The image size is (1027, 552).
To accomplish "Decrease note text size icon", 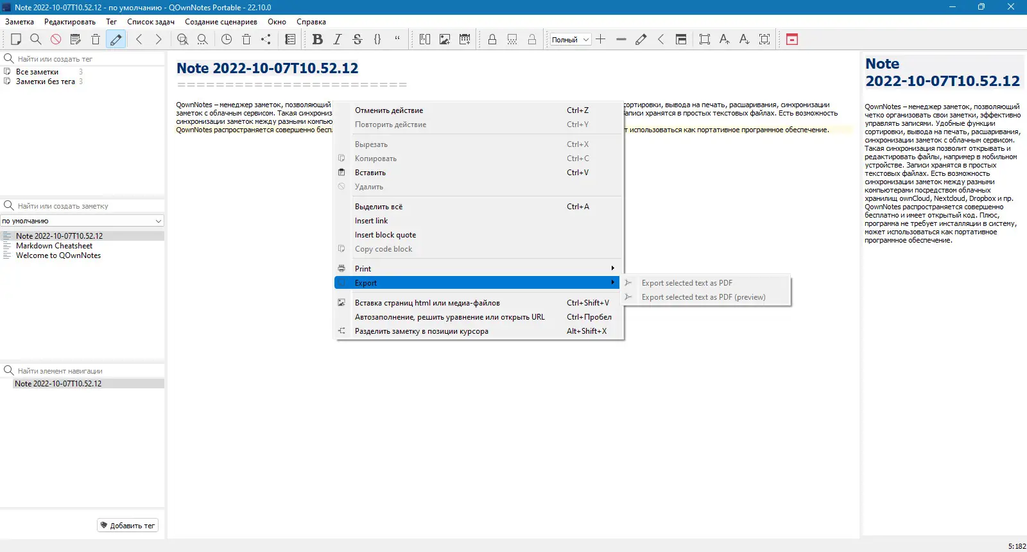I will point(745,39).
